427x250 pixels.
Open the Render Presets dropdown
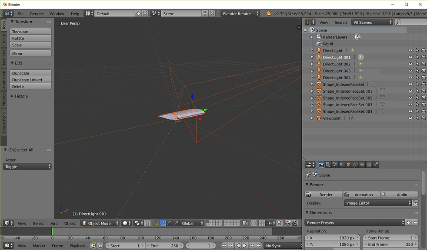coord(354,223)
